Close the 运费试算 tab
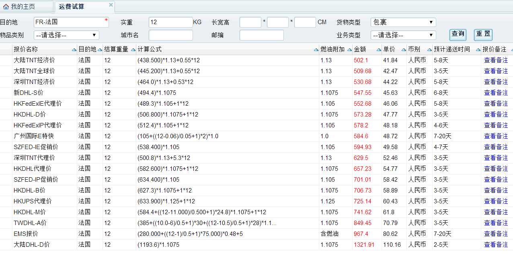The width and height of the screenshot is (513, 254). (111, 5)
